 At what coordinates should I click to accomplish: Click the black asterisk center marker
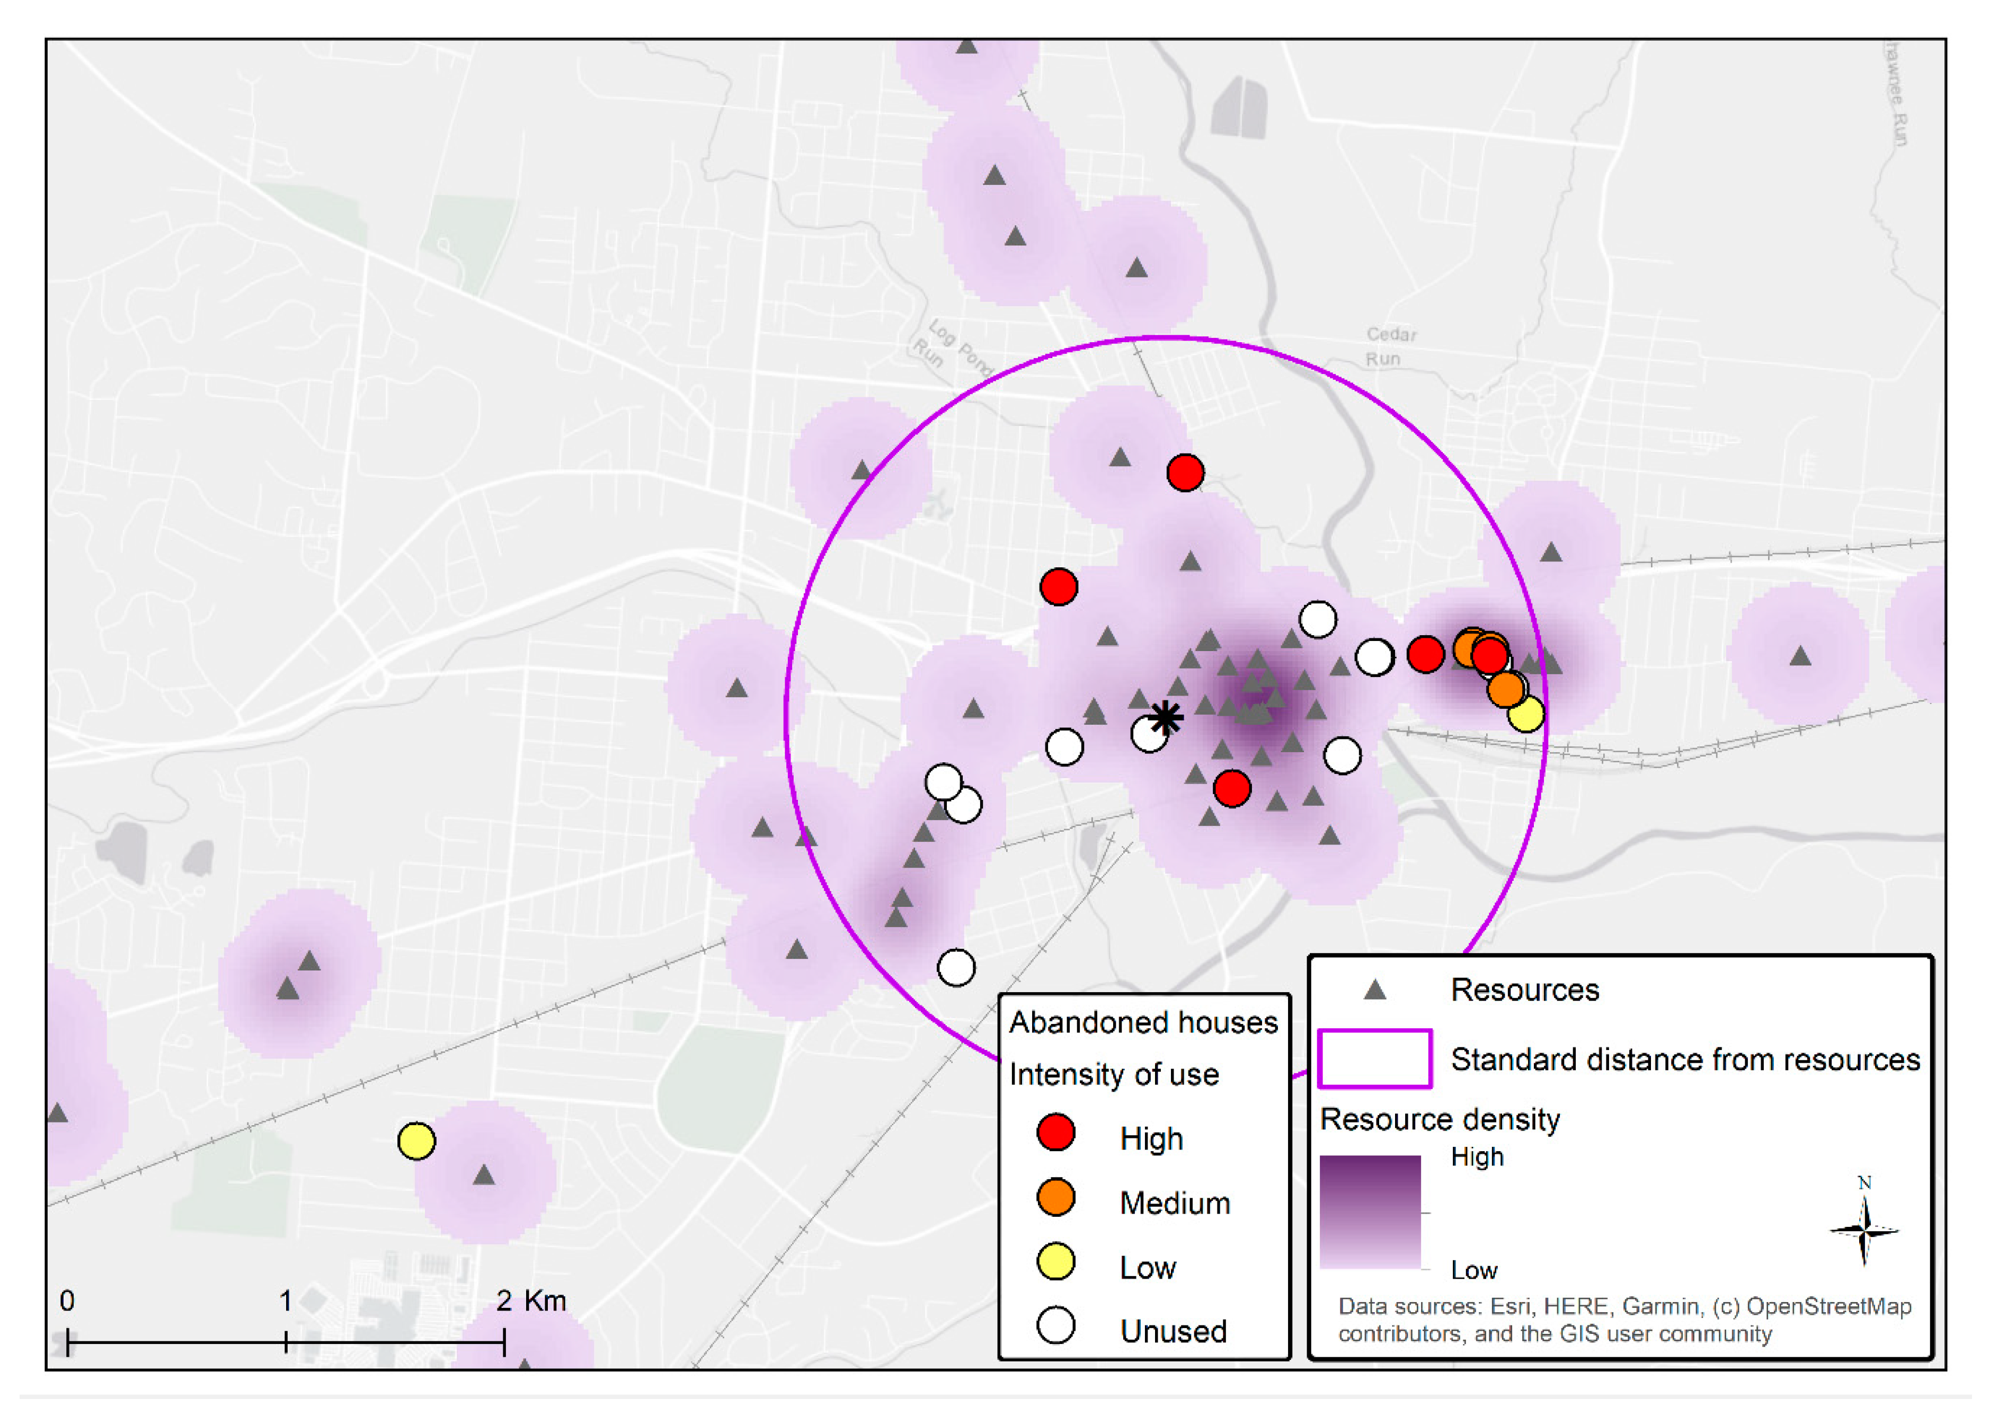[x=1166, y=718]
